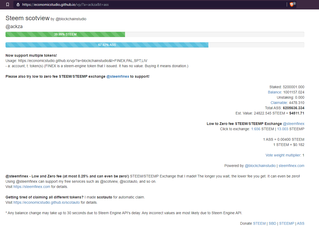The height and width of the screenshot is (226, 319).
Task: Click the blue Claimable link
Action: pos(279,103)
